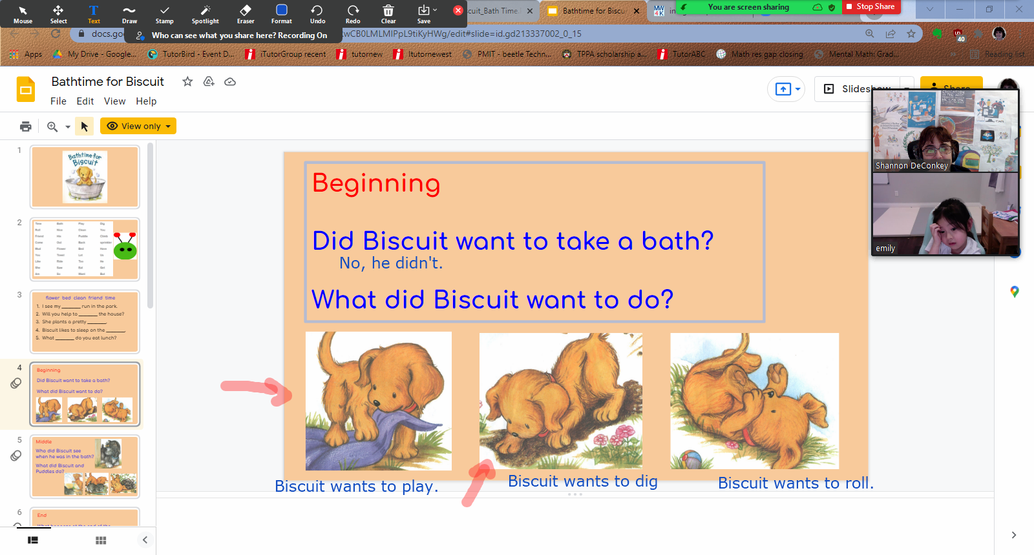The height and width of the screenshot is (555, 1034).
Task: Open the Stamp annotation tool
Action: [165, 14]
